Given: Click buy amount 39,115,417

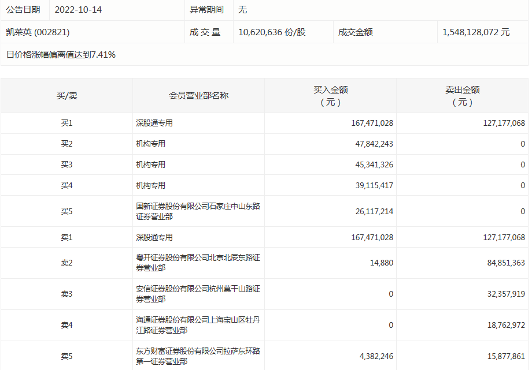Looking at the screenshot, I should (374, 185).
